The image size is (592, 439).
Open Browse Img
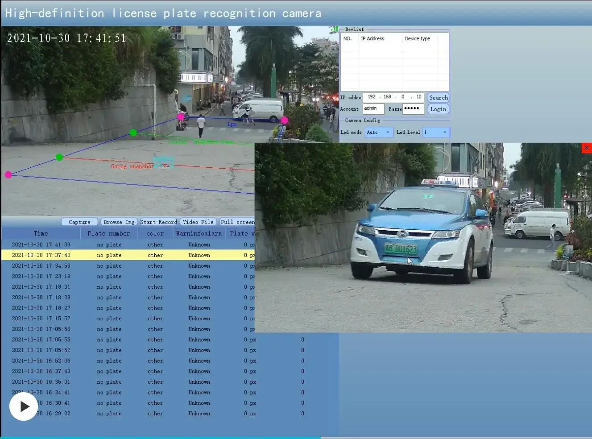coord(118,222)
